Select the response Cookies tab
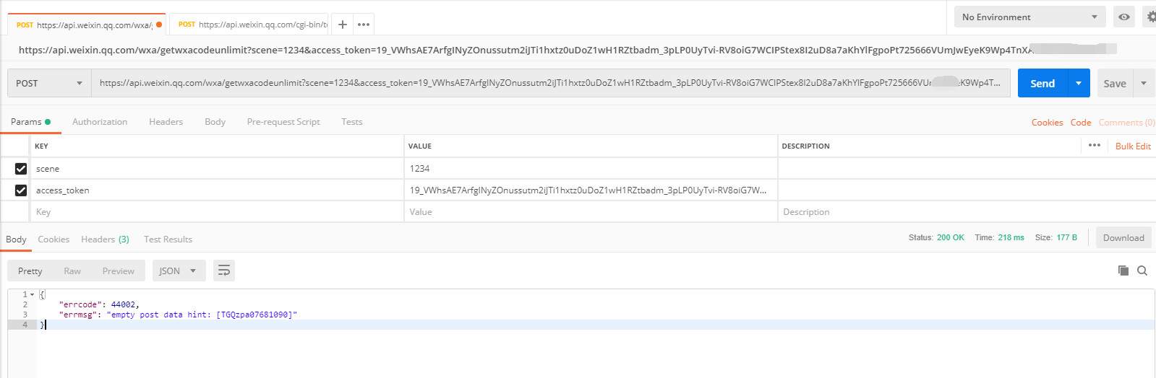Screen dimensions: 1156x378 tap(53, 239)
